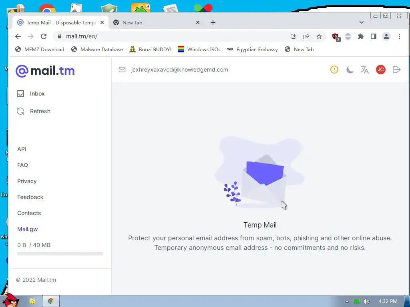The image size is (410, 307).
Task: Open the JC account avatar menu
Action: (x=381, y=70)
